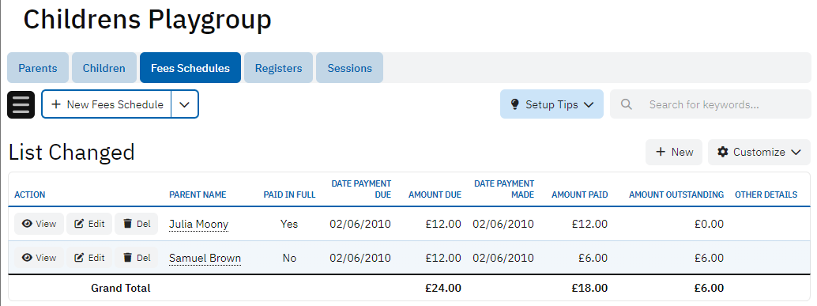The width and height of the screenshot is (817, 306).
Task: Switch to the Parents tab
Action: [x=38, y=68]
